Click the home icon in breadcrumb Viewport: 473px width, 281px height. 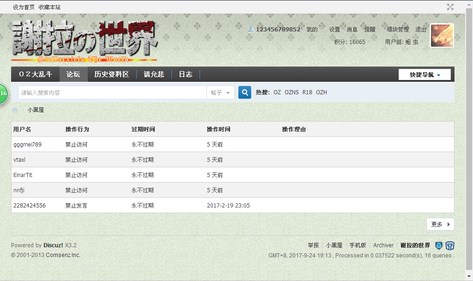(x=15, y=110)
